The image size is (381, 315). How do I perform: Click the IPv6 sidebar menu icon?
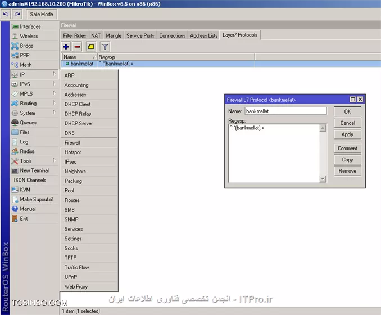click(15, 84)
